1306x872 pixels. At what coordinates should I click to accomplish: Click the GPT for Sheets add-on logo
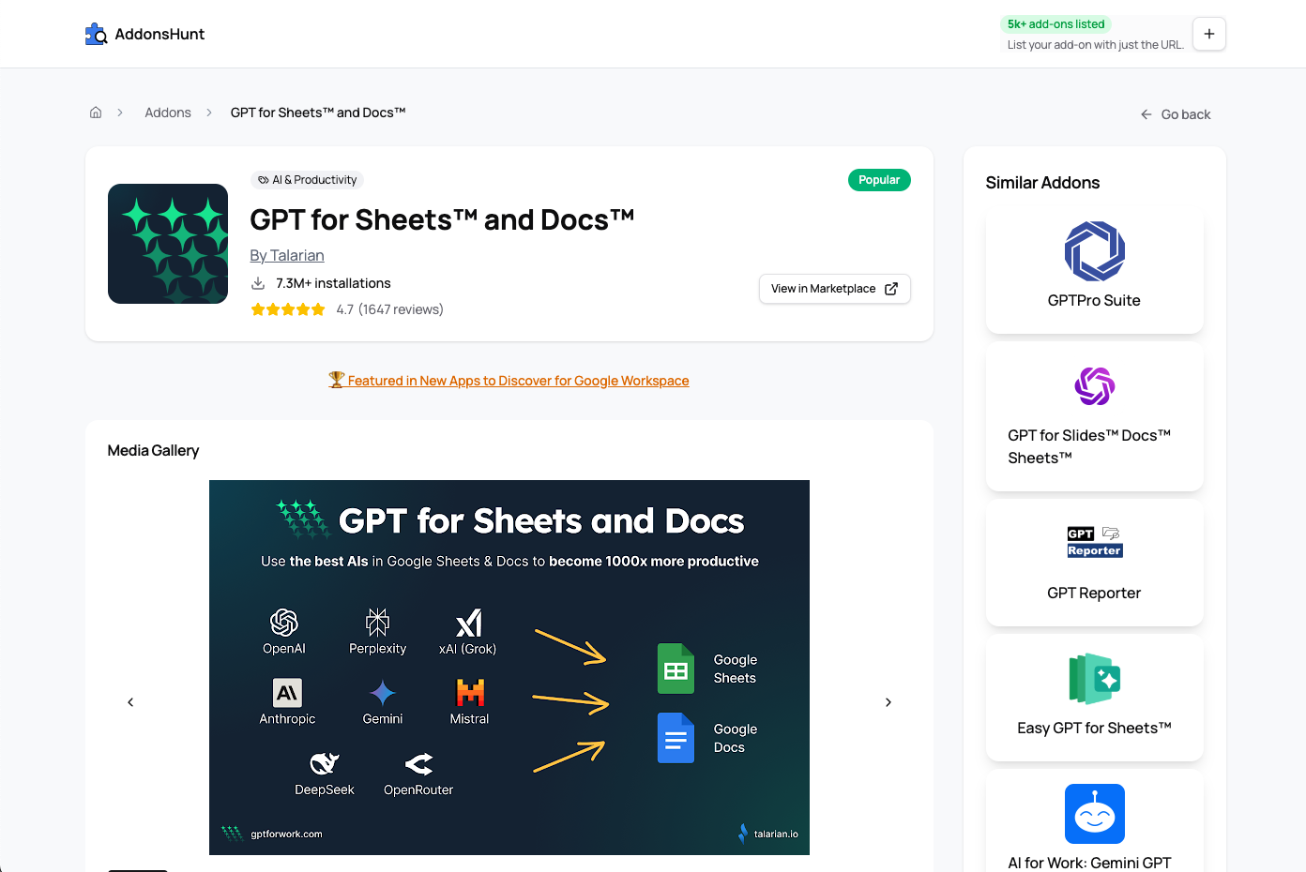coord(168,244)
